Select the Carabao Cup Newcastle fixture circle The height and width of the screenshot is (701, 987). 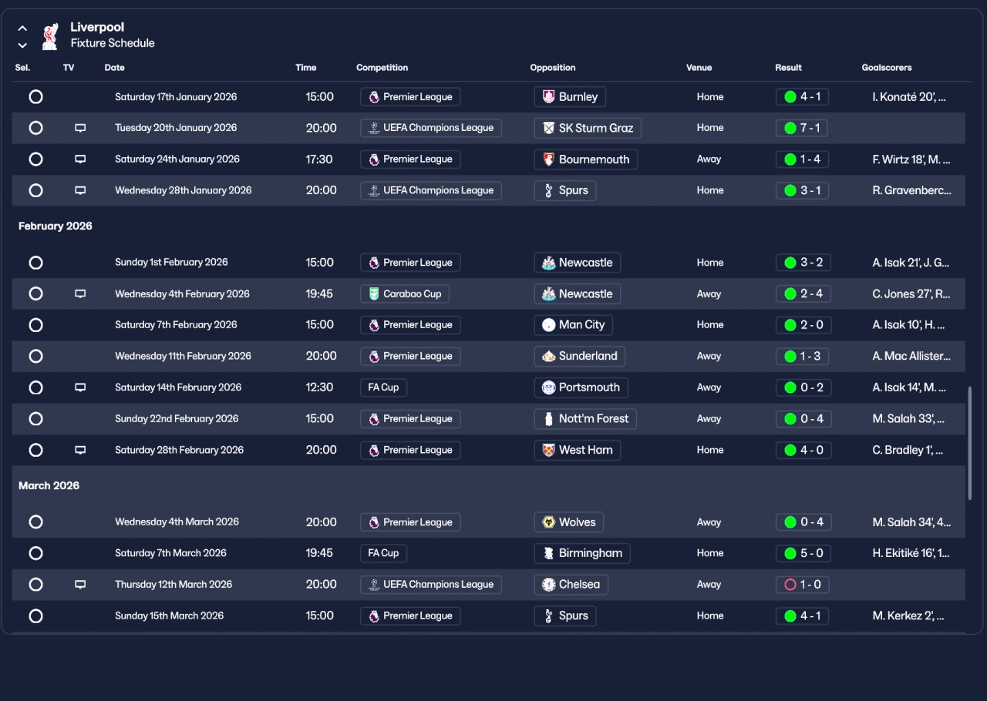[x=35, y=293]
